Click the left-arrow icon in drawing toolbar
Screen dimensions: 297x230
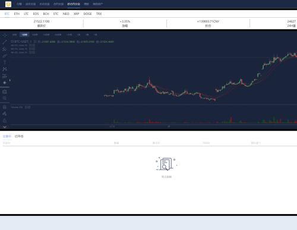[5, 82]
